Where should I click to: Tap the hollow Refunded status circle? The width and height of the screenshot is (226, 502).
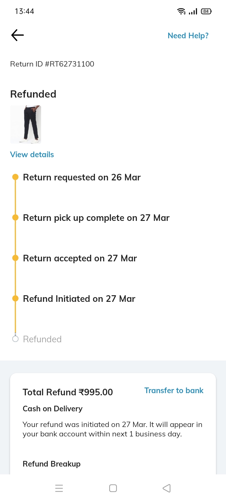tap(15, 339)
